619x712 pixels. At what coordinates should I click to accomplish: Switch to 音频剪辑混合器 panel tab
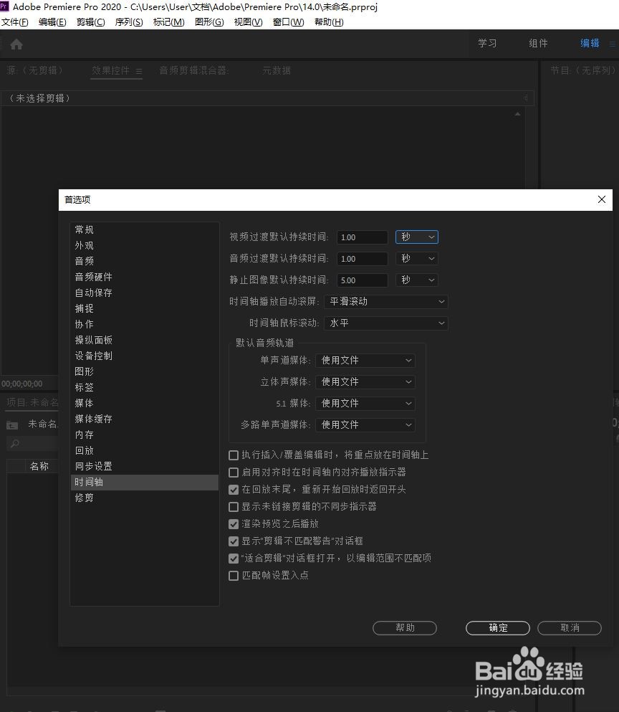pyautogui.click(x=194, y=70)
